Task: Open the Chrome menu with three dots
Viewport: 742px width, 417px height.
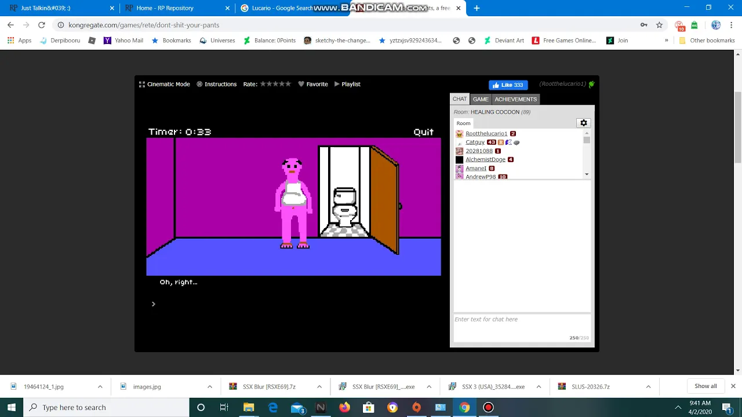Action: pyautogui.click(x=732, y=25)
